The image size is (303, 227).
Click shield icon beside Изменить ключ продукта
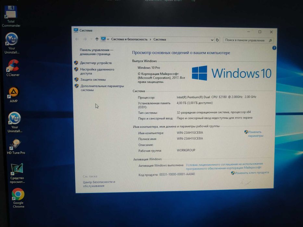[233, 173]
